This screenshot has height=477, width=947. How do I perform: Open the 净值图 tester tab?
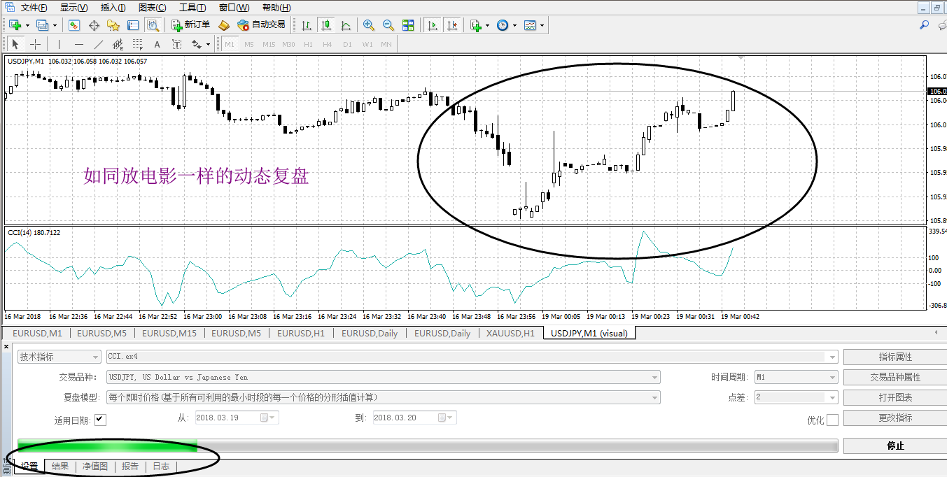(95, 467)
